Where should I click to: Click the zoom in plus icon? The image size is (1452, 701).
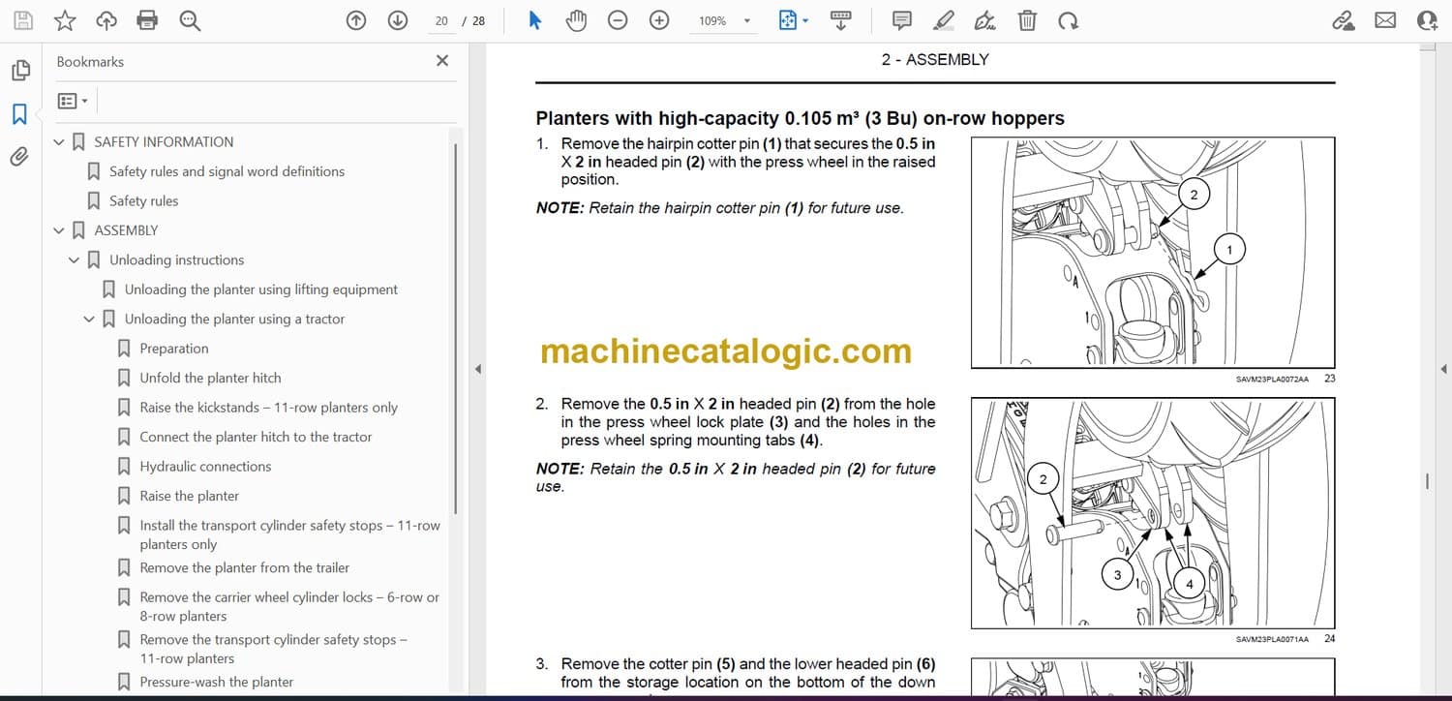click(x=659, y=20)
